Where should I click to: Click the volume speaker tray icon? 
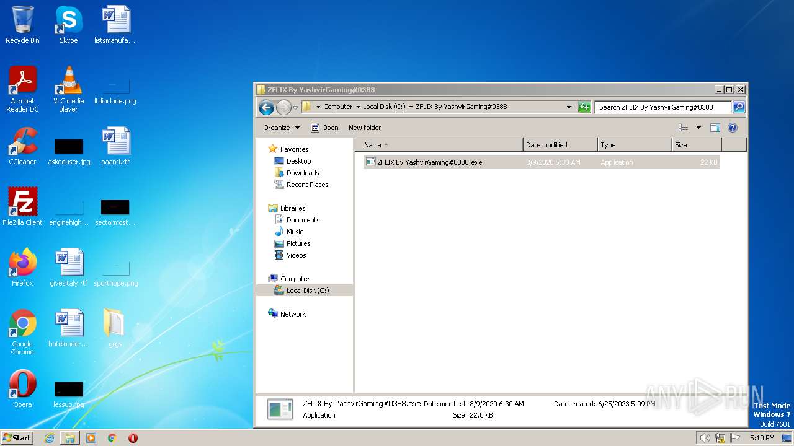(705, 438)
